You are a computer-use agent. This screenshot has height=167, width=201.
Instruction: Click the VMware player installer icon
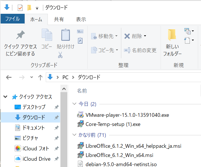coord(80,114)
